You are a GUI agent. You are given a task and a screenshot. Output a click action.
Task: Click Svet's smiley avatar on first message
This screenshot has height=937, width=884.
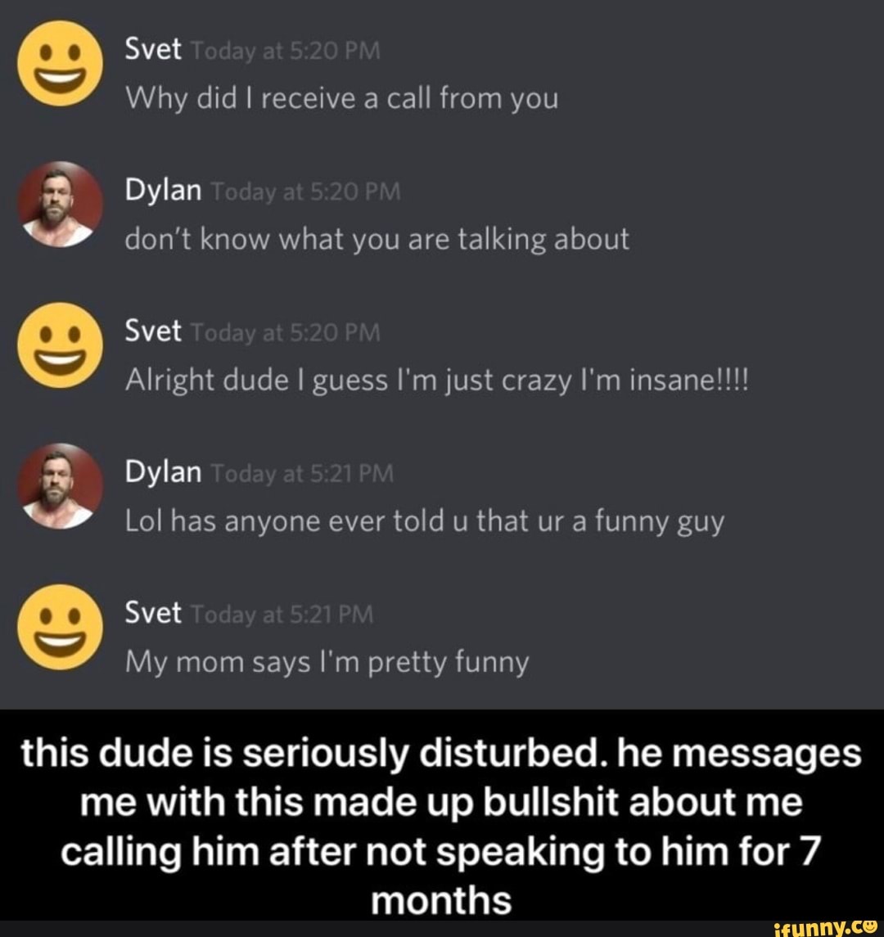(60, 64)
